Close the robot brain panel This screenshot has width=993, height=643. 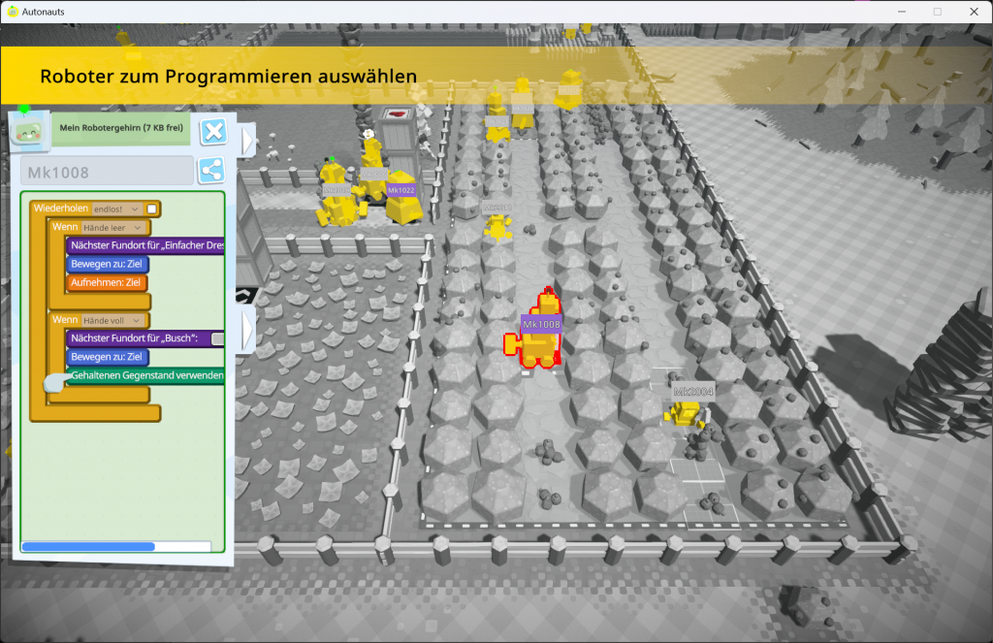coord(212,131)
